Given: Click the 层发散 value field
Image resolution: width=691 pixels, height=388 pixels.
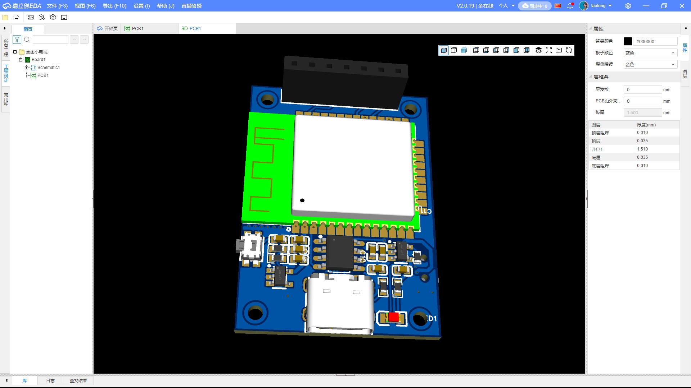Looking at the screenshot, I should click(x=643, y=89).
